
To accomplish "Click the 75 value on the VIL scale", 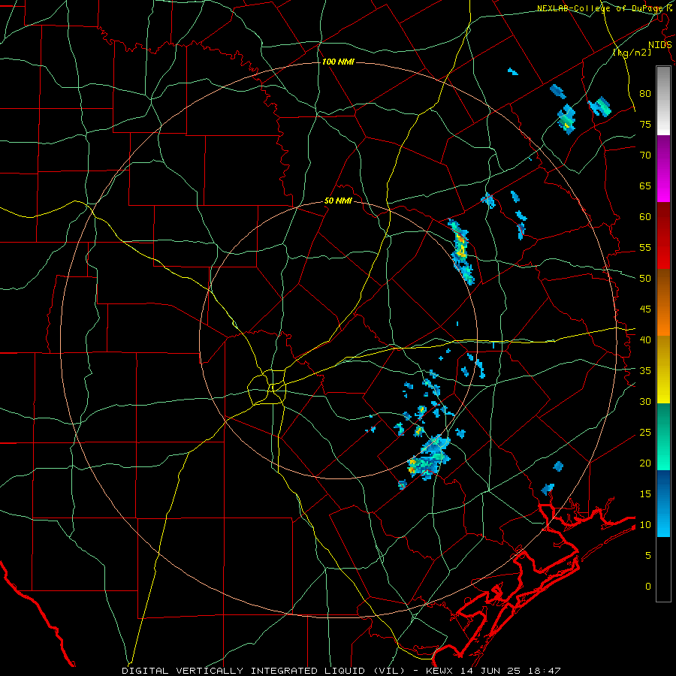I will [645, 125].
